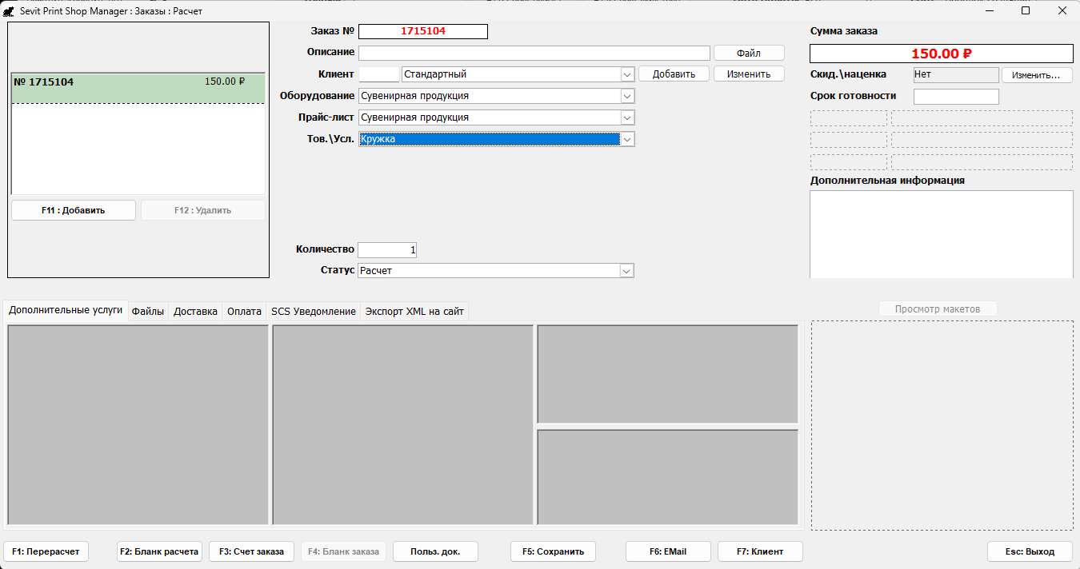Open the SCS Уведомление tab

tap(314, 312)
